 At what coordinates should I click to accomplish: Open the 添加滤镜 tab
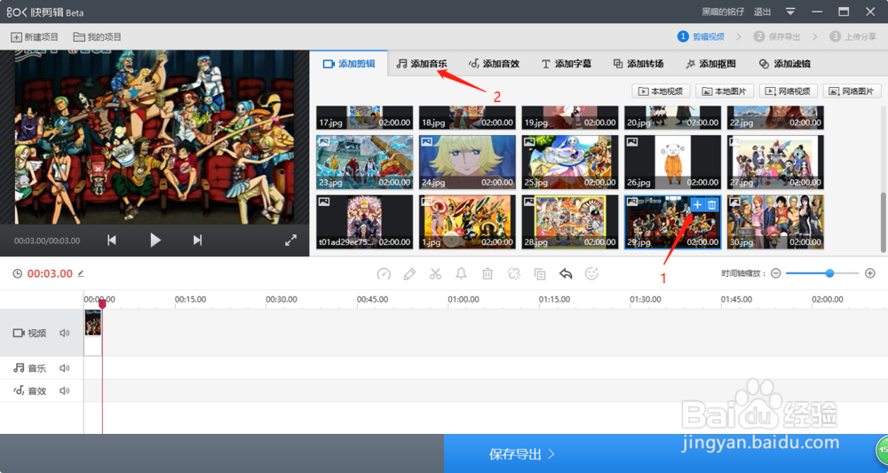pos(784,63)
